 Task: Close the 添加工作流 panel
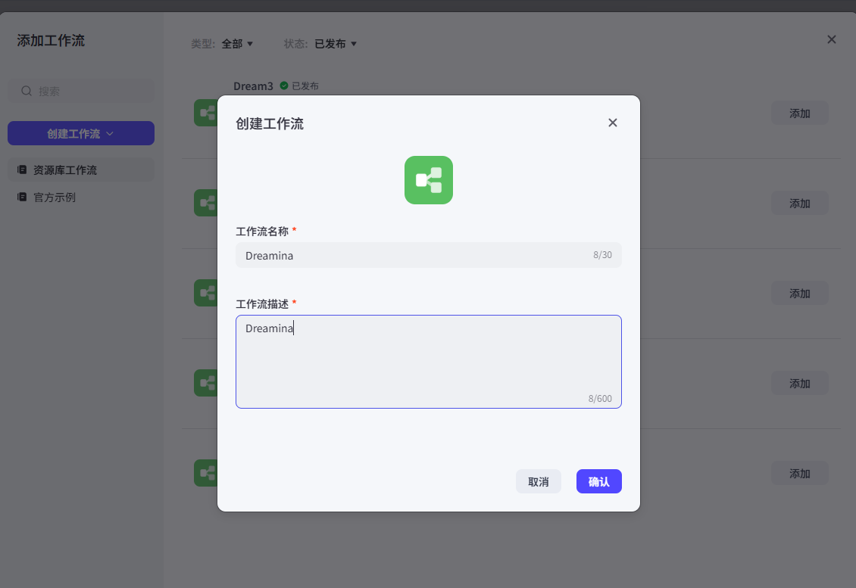pyautogui.click(x=832, y=39)
